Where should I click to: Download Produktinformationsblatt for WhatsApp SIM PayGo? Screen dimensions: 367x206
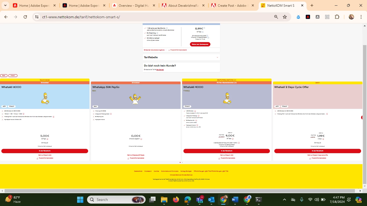[136, 158]
